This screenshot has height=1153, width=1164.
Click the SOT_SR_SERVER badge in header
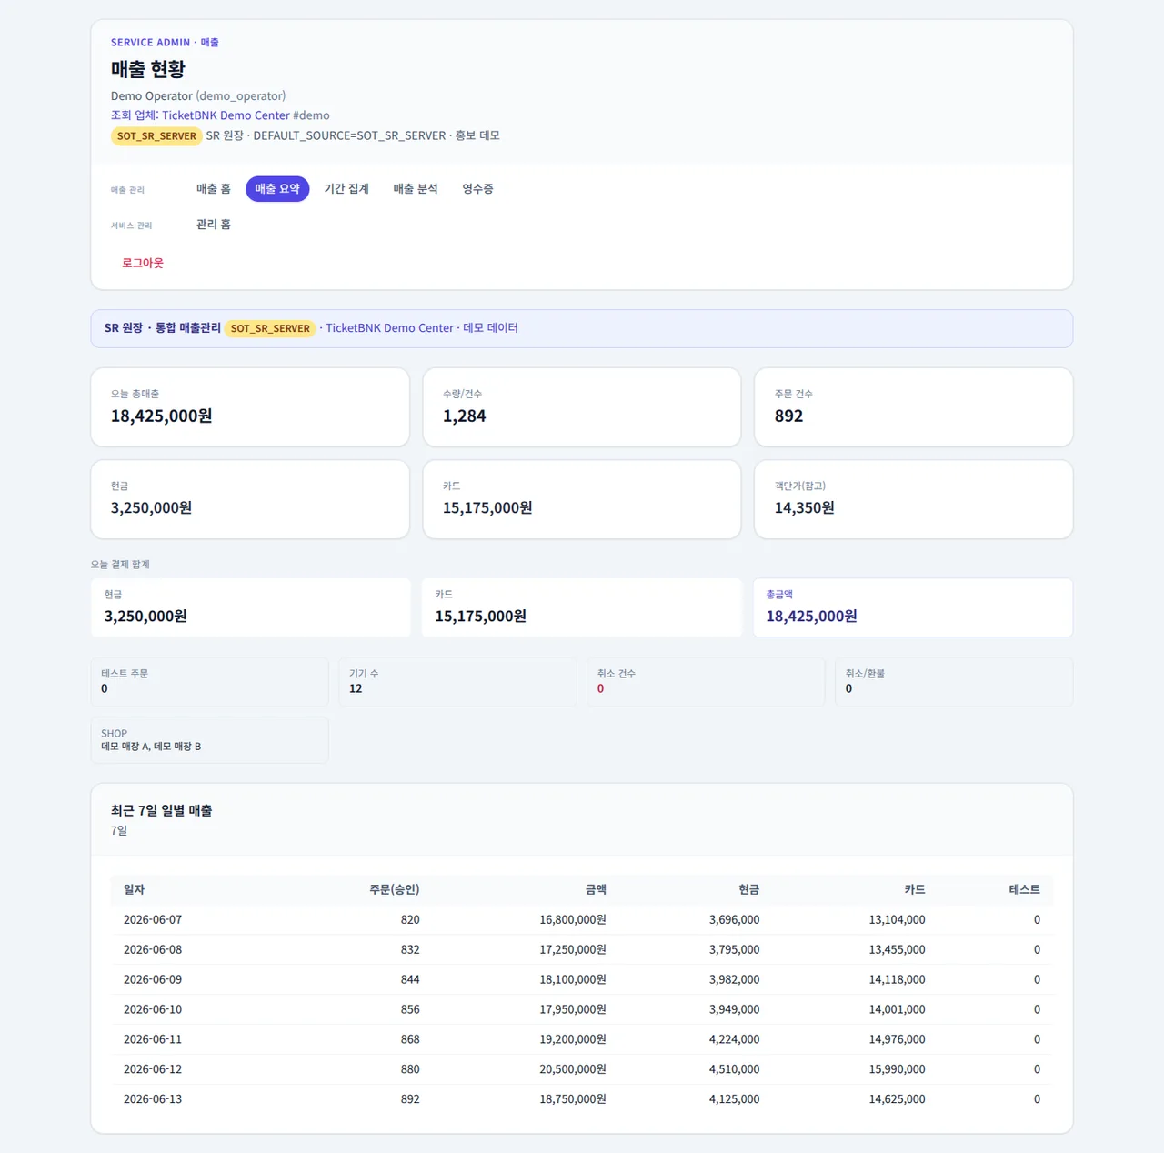pos(156,136)
